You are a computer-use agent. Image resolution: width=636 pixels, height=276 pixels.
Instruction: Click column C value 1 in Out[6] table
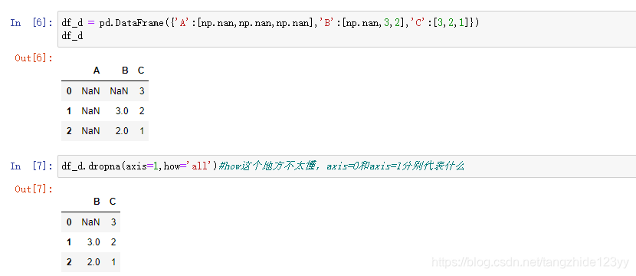142,131
